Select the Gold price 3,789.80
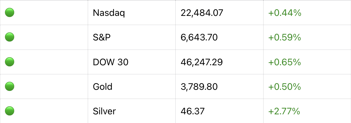Image resolution: width=351 pixels, height=123 pixels. [x=199, y=86]
